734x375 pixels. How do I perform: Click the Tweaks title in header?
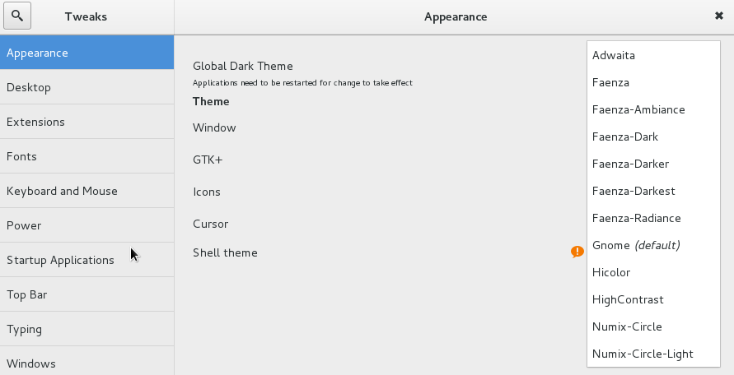pos(86,16)
